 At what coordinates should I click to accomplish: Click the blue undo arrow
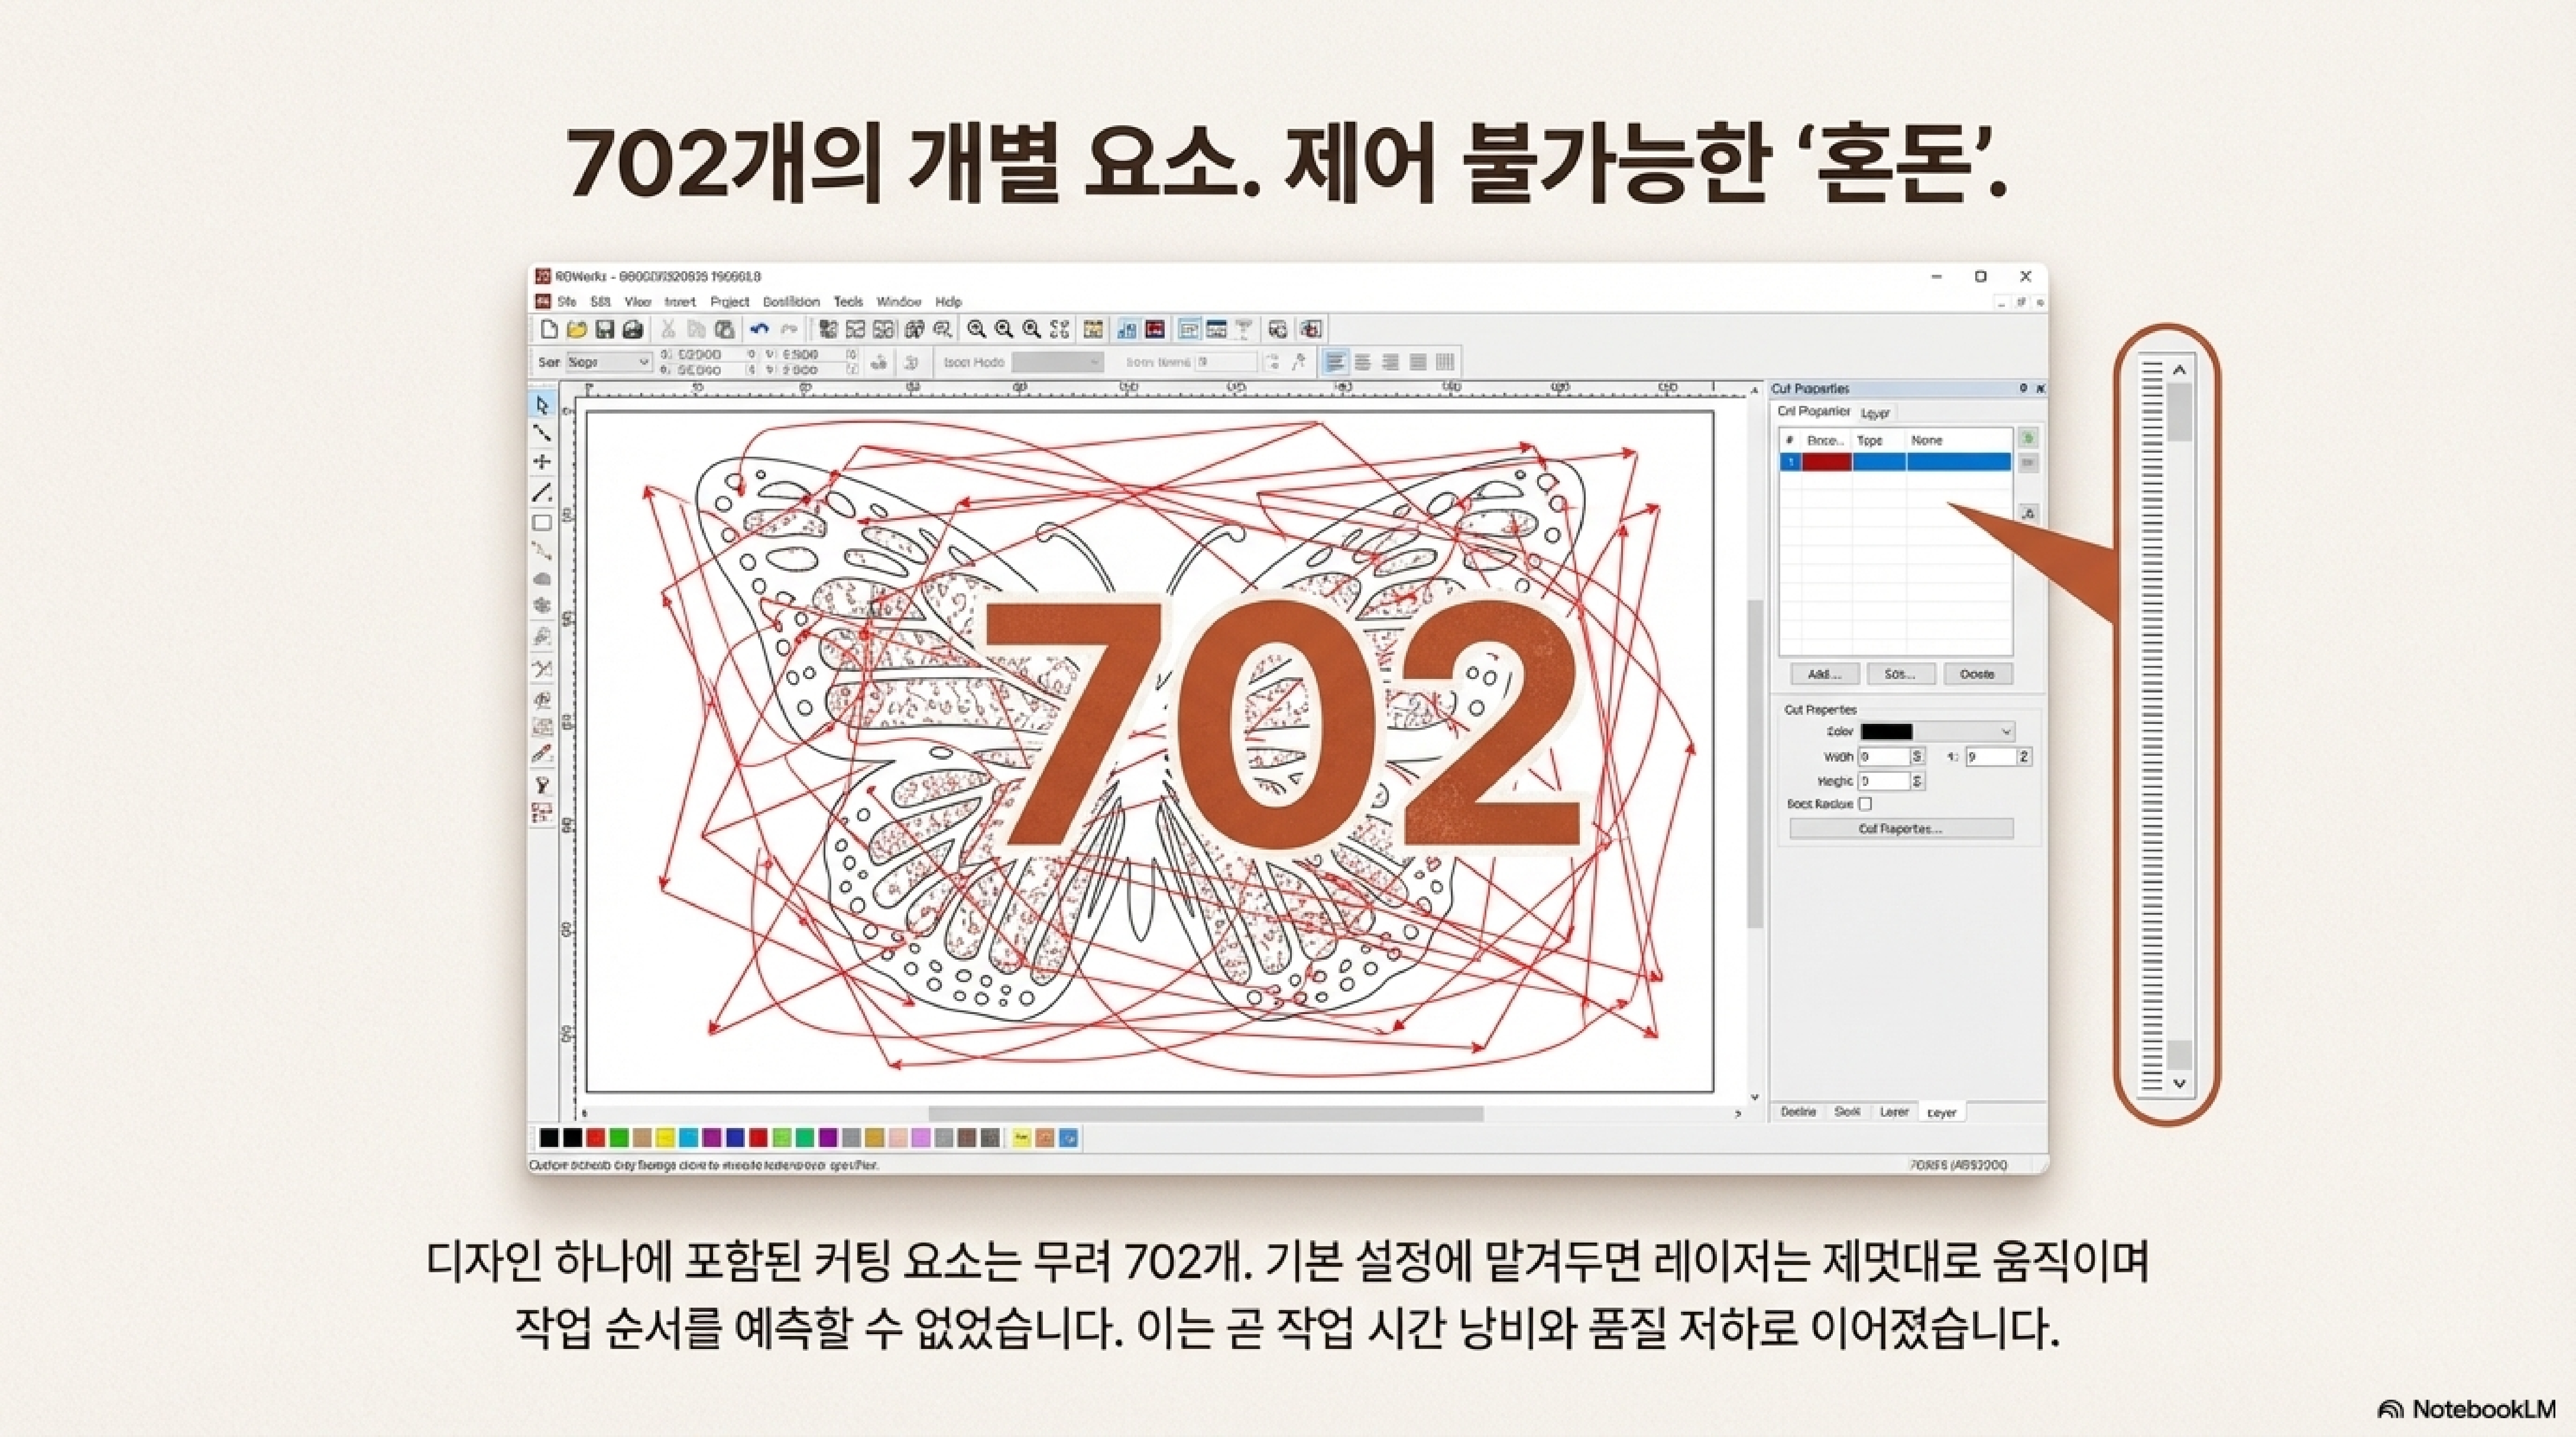(x=759, y=329)
